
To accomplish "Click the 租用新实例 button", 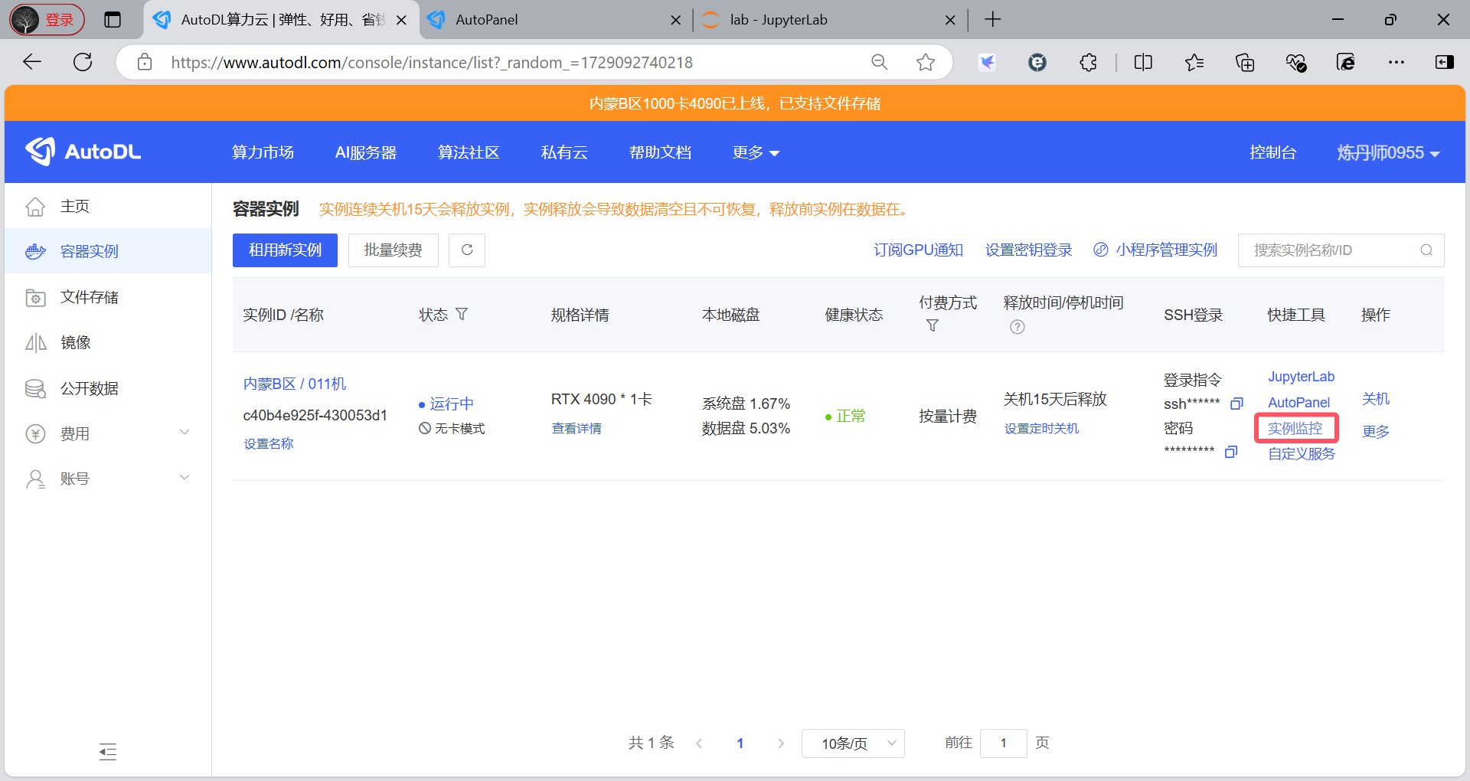I will [285, 250].
